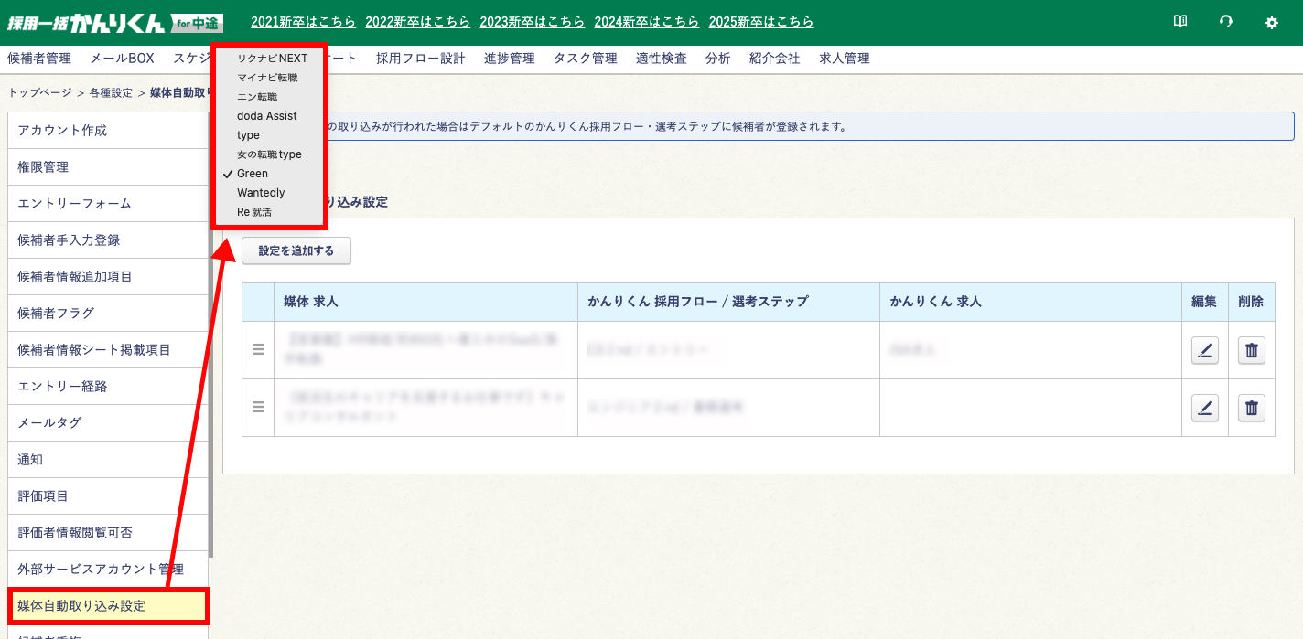This screenshot has width=1303, height=639.
Task: Click the drag handle of the second row
Action: point(258,407)
